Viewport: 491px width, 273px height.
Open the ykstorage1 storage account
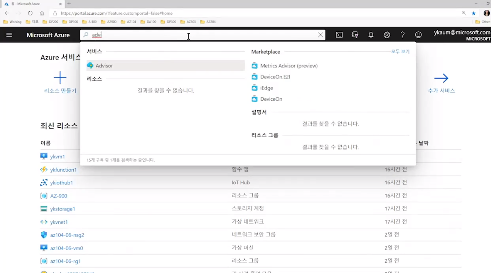pos(62,209)
